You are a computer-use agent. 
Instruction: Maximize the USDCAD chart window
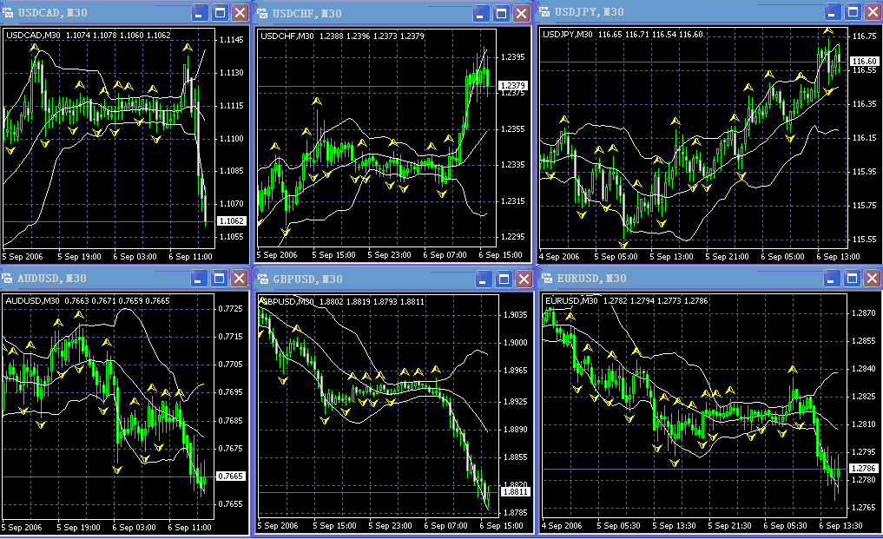point(220,12)
